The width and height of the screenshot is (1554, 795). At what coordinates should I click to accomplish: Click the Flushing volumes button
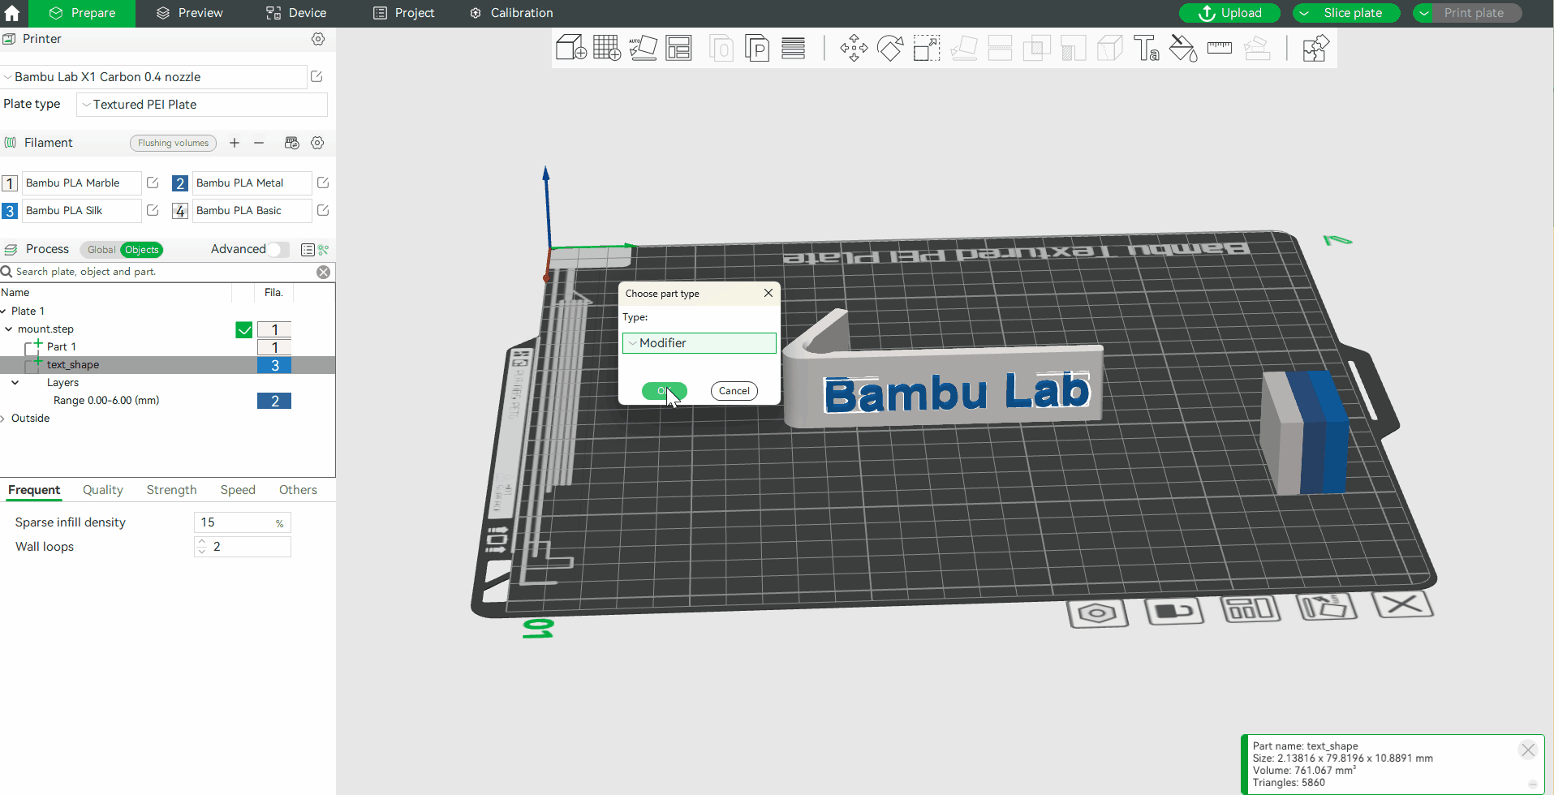point(173,143)
